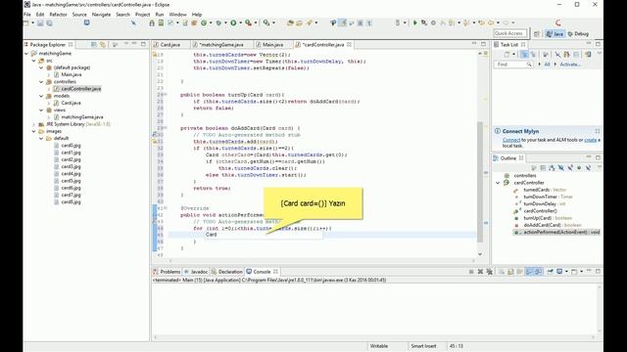Click the Open Perspective icon
Viewport: 627px width, 352px height.
pos(537,34)
